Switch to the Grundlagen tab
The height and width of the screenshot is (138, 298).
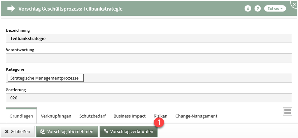(x=22, y=116)
